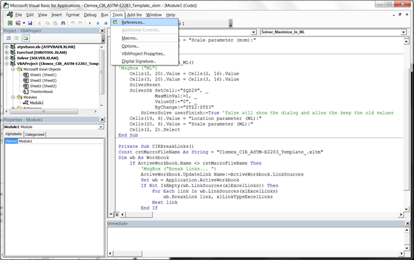Viewport: 414px width, 260px height.
Task: Click the Find binoculars toolbar icon
Action: tap(63, 23)
